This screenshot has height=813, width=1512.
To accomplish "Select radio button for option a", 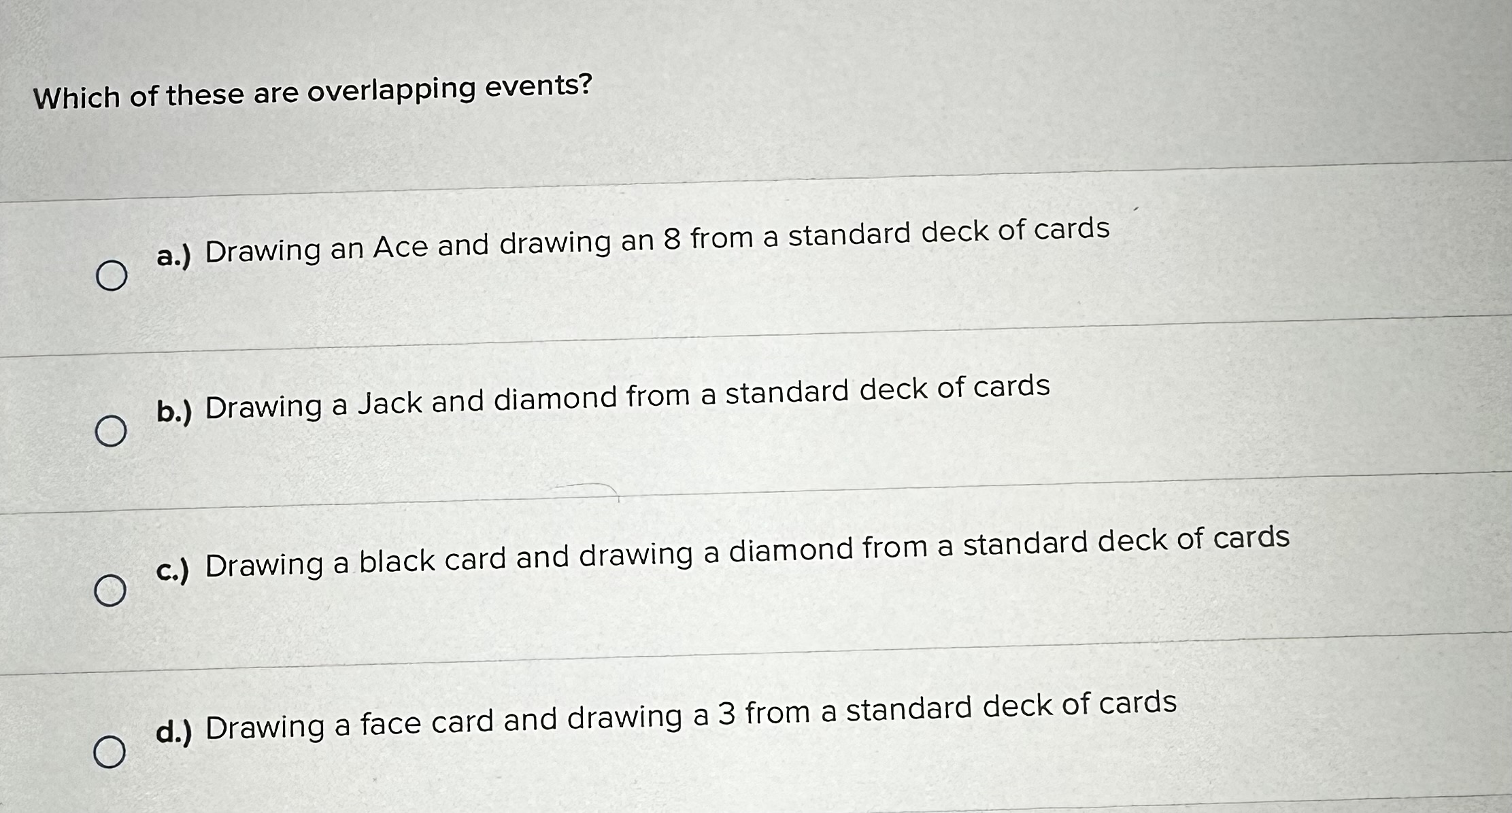I will pyautogui.click(x=113, y=277).
